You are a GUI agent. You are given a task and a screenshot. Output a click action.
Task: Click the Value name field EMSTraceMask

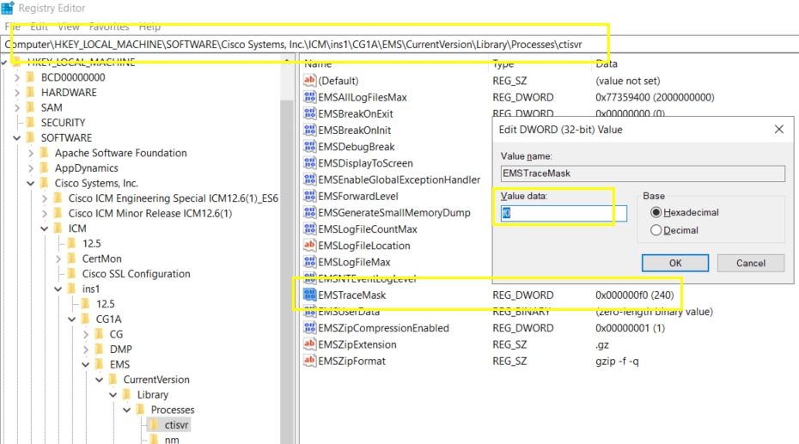click(x=643, y=173)
